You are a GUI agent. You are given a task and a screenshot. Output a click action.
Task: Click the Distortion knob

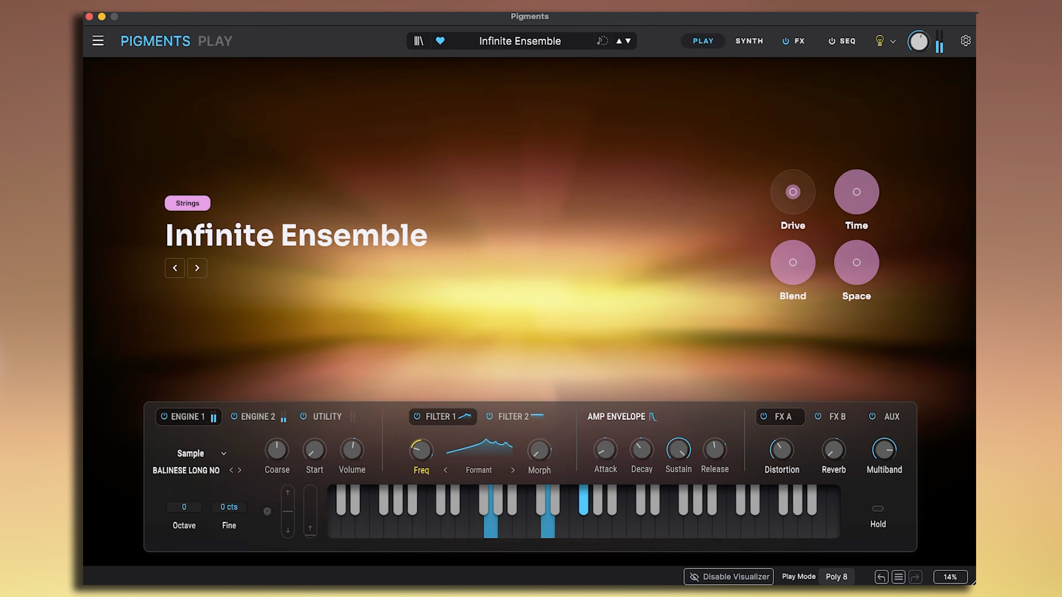(x=781, y=450)
